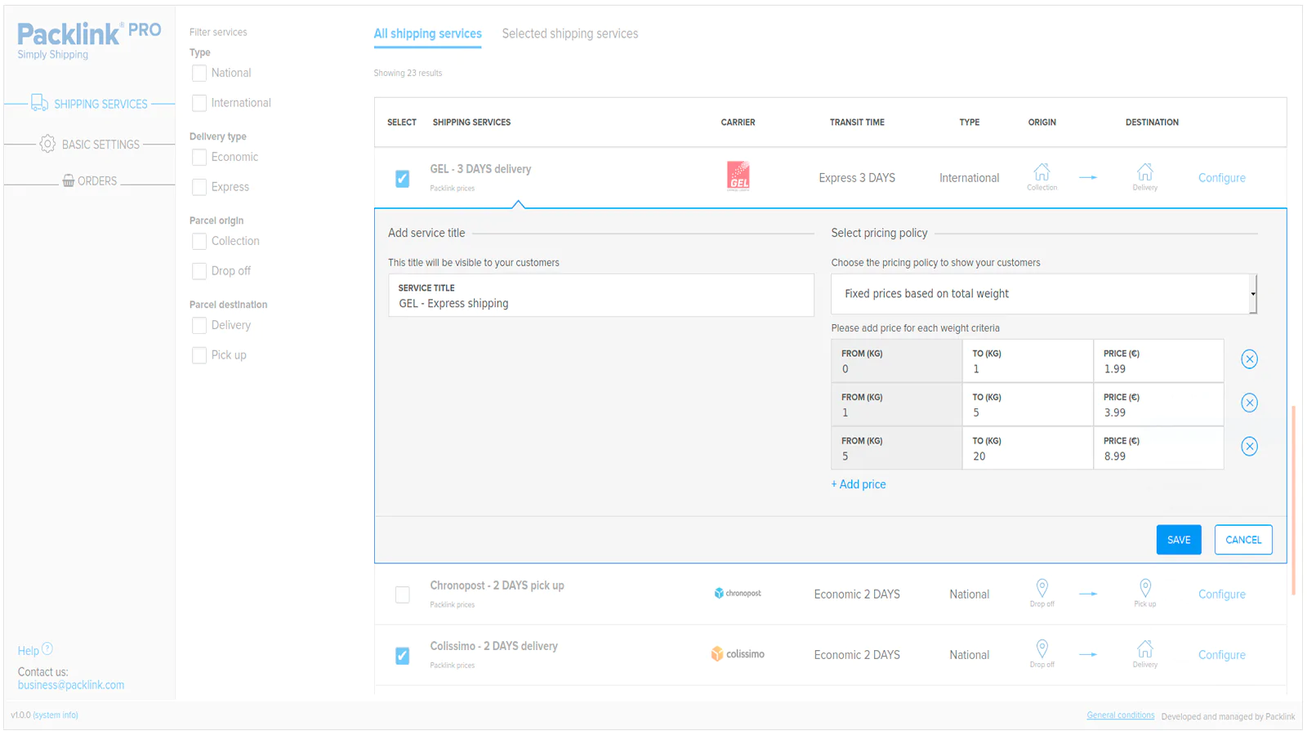Screen dimensions: 1307x735
Task: Configure the Colissimo 2 DAYS delivery service
Action: [x=1222, y=655]
